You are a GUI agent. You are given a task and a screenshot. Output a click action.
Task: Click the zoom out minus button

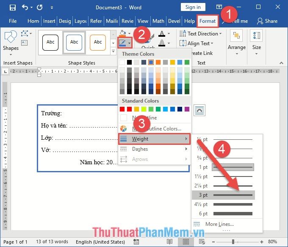tap(213, 242)
